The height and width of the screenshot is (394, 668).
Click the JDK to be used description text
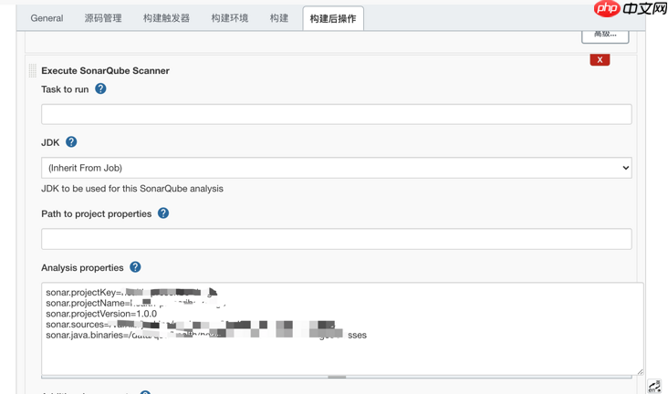coord(132,189)
